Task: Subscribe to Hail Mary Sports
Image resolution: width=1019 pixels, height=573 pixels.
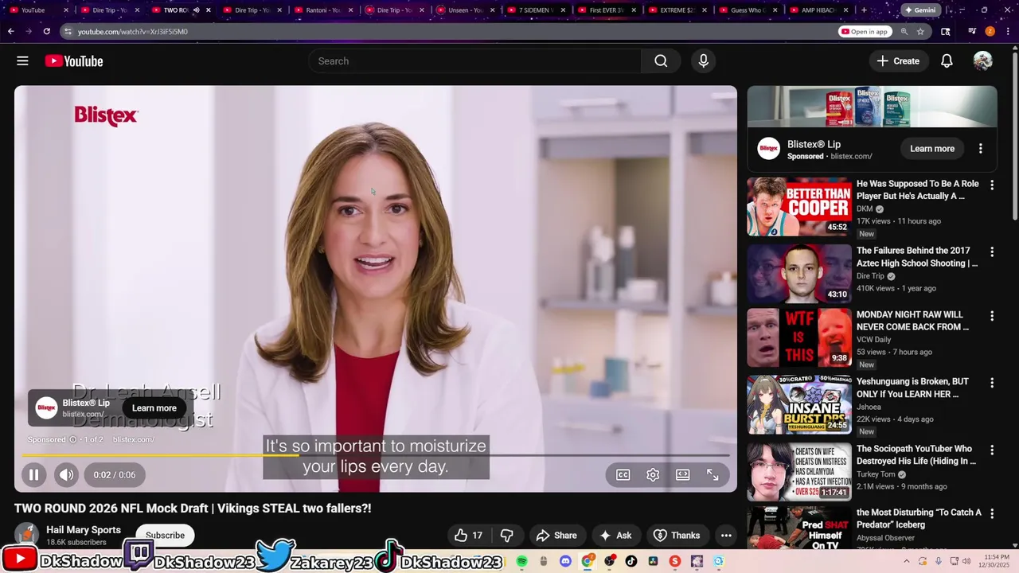Action: click(165, 536)
